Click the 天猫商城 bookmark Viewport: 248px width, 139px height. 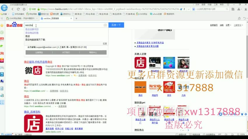pos(129,14)
